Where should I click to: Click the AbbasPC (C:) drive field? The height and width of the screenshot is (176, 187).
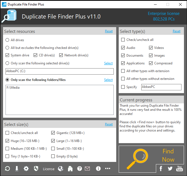[60, 72]
